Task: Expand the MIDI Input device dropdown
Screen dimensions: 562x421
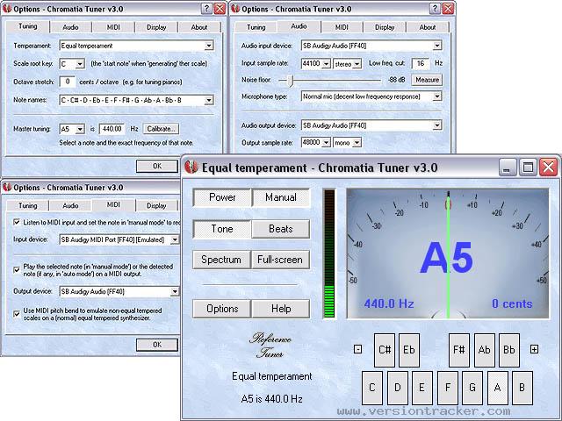Action: [174, 239]
